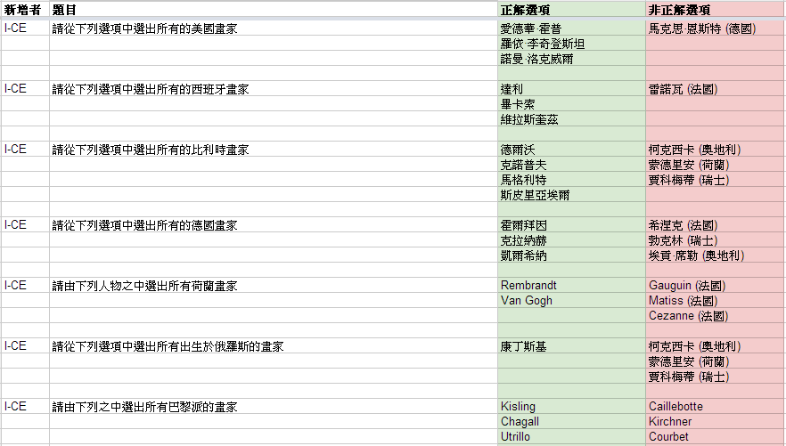
Task: Select the 康丁斯基 cell
Action: tap(571, 346)
